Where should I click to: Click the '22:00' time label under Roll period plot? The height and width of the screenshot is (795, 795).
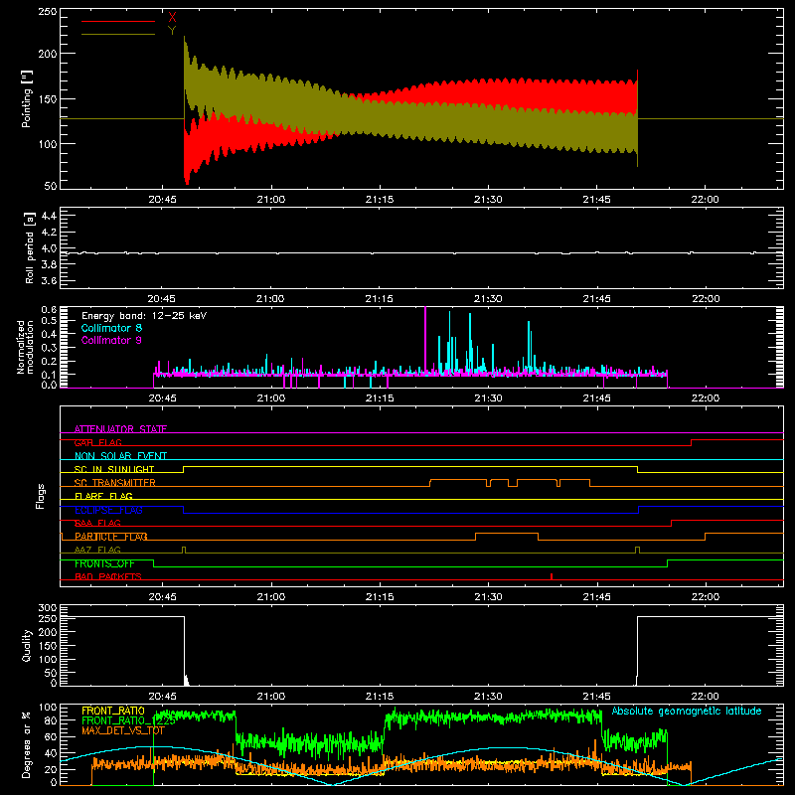706,299
